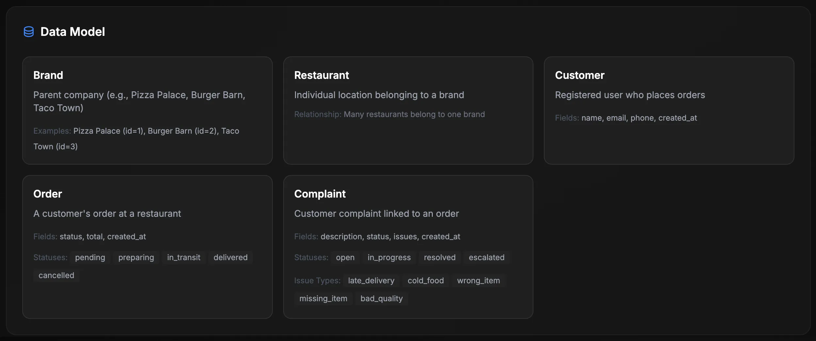Click the cancelled status chip
Image resolution: width=816 pixels, height=341 pixels.
coord(56,275)
